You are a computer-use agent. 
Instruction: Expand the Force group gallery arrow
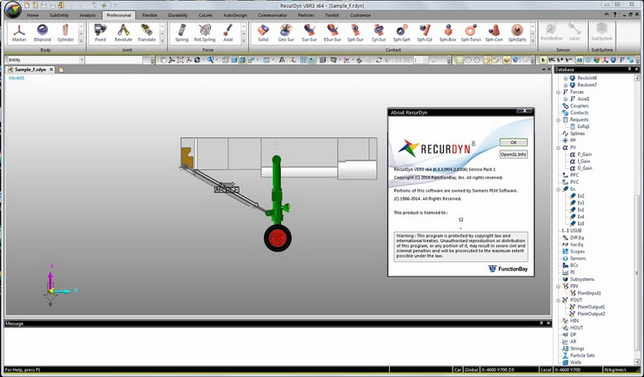point(244,40)
